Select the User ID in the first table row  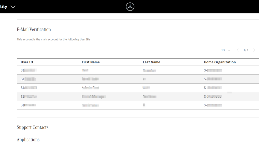click(x=29, y=70)
